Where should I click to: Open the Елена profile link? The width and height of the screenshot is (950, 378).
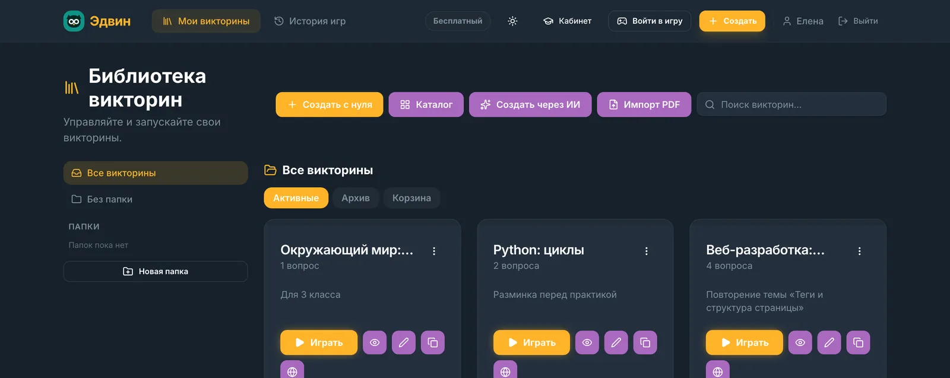point(803,21)
